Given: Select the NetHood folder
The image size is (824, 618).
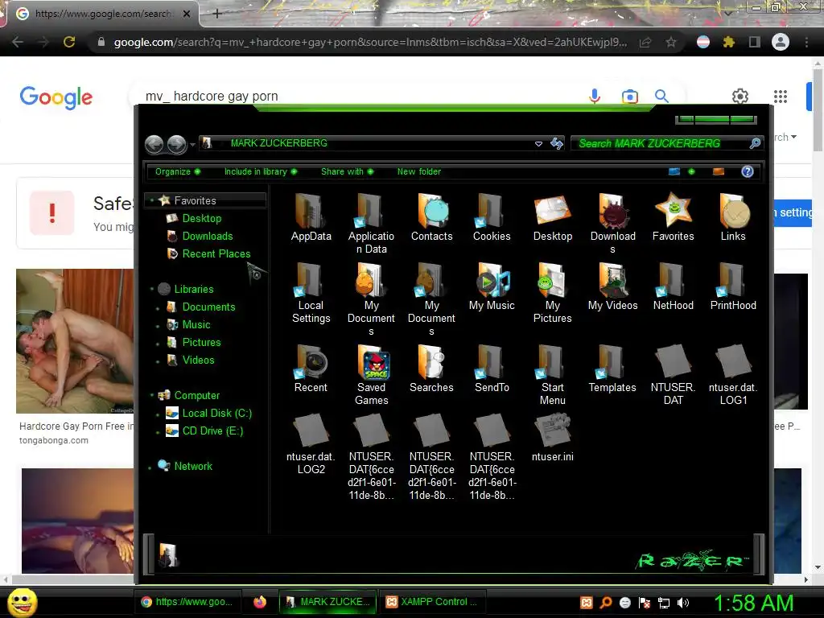Looking at the screenshot, I should click(674, 286).
